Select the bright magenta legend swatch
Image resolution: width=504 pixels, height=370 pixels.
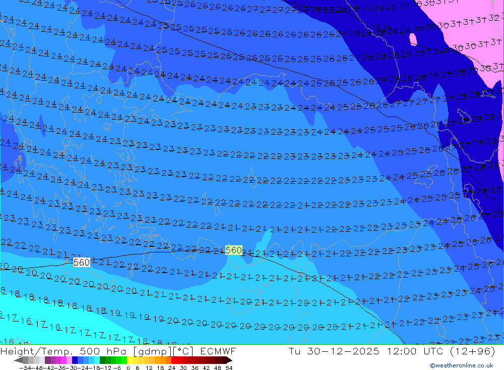64,360
